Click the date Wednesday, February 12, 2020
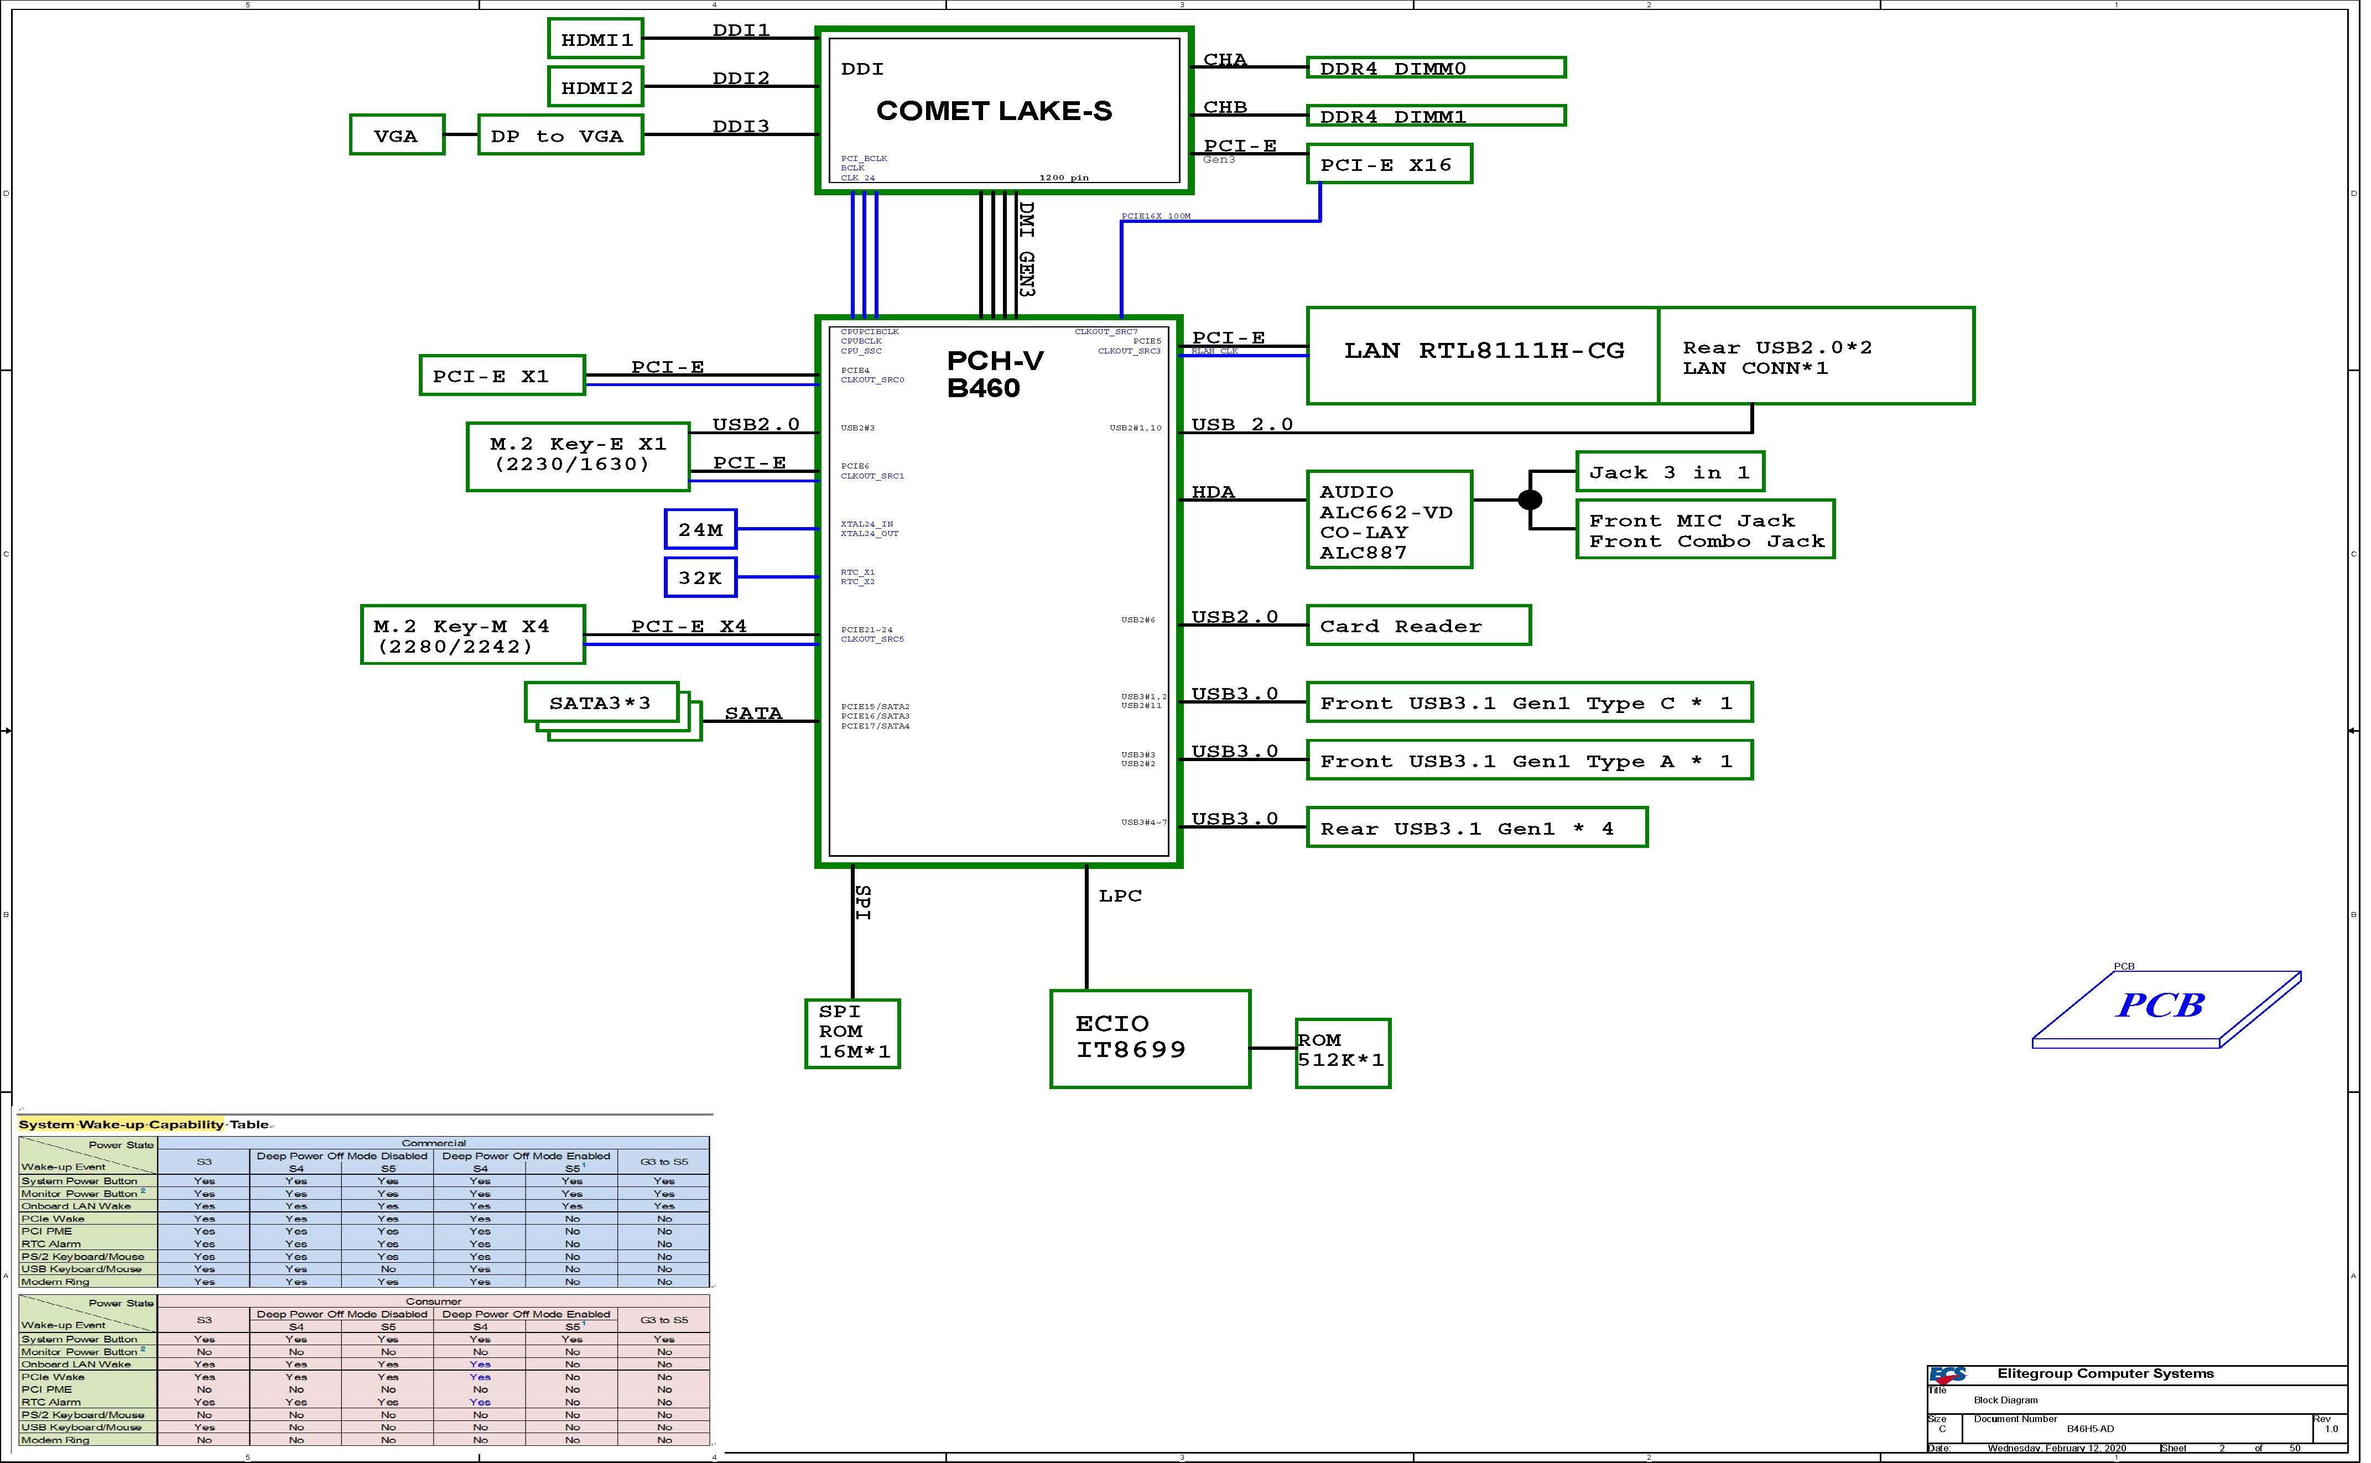2371x1463 pixels. pos(2057,1449)
